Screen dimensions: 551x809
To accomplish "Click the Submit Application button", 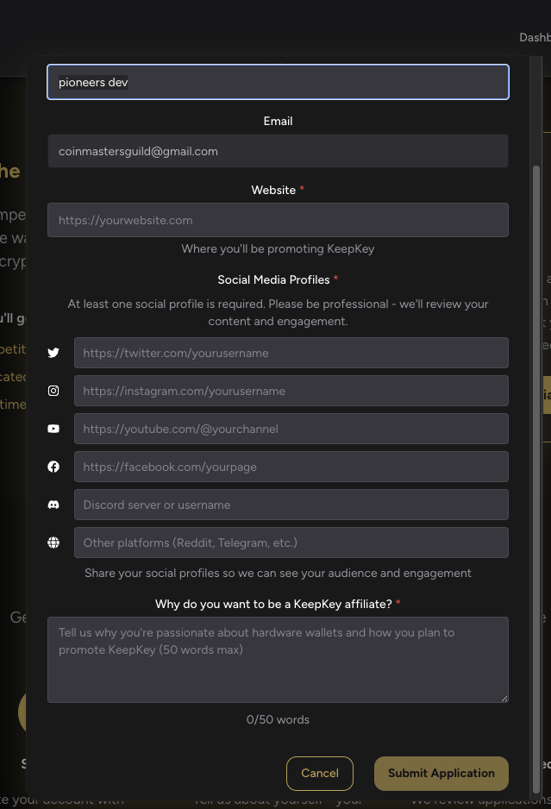I will point(441,774).
